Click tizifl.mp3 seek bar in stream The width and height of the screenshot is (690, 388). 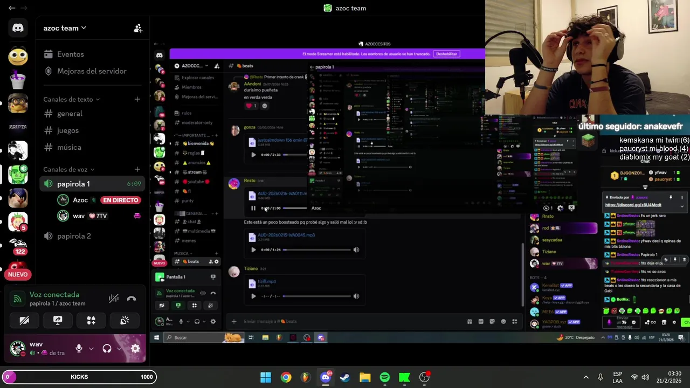coord(316,296)
